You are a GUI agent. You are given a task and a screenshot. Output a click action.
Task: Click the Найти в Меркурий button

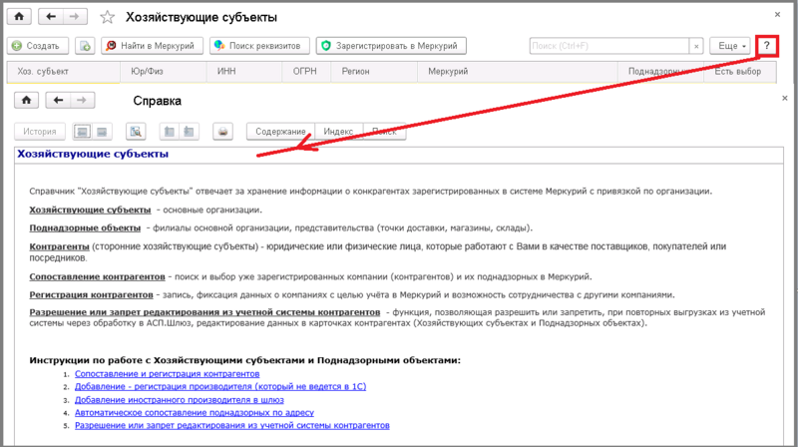click(153, 46)
